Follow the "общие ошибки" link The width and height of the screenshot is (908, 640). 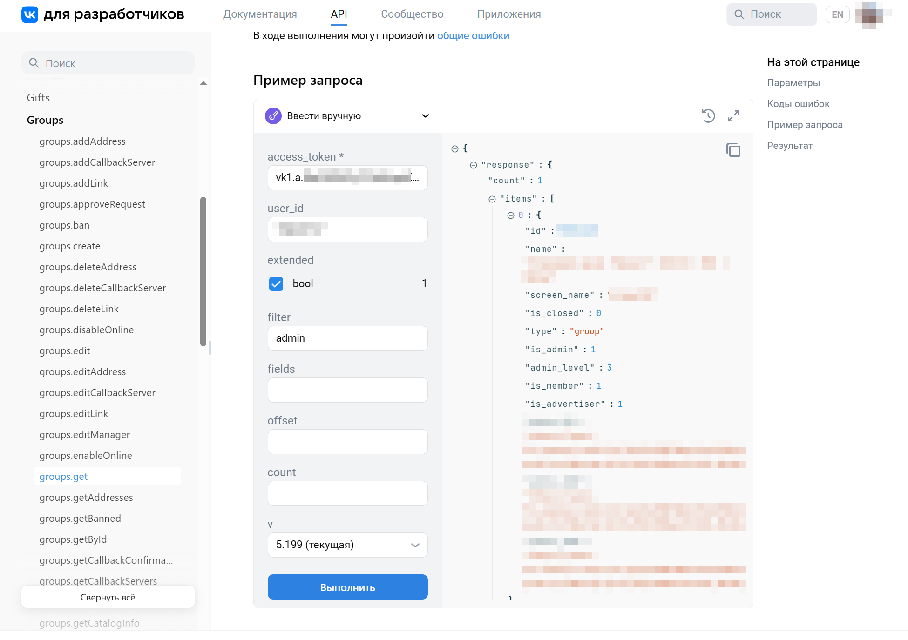(473, 36)
